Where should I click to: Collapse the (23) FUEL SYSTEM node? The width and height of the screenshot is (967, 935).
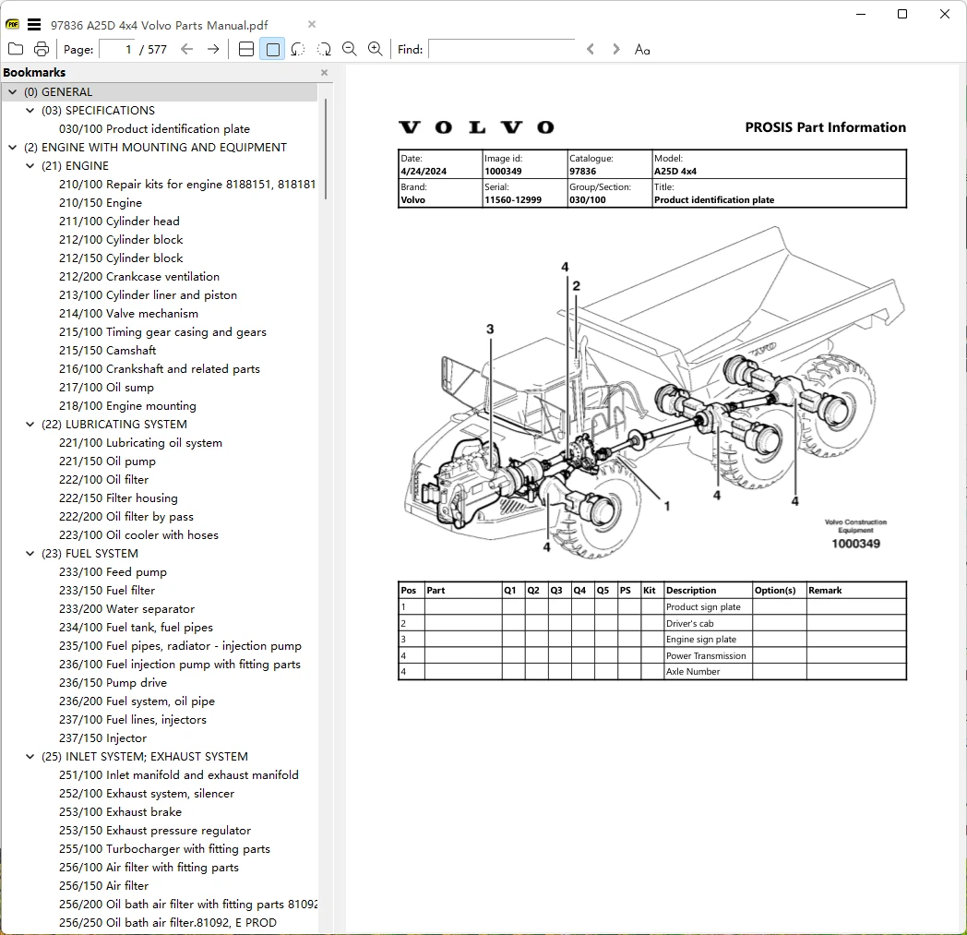(x=30, y=553)
